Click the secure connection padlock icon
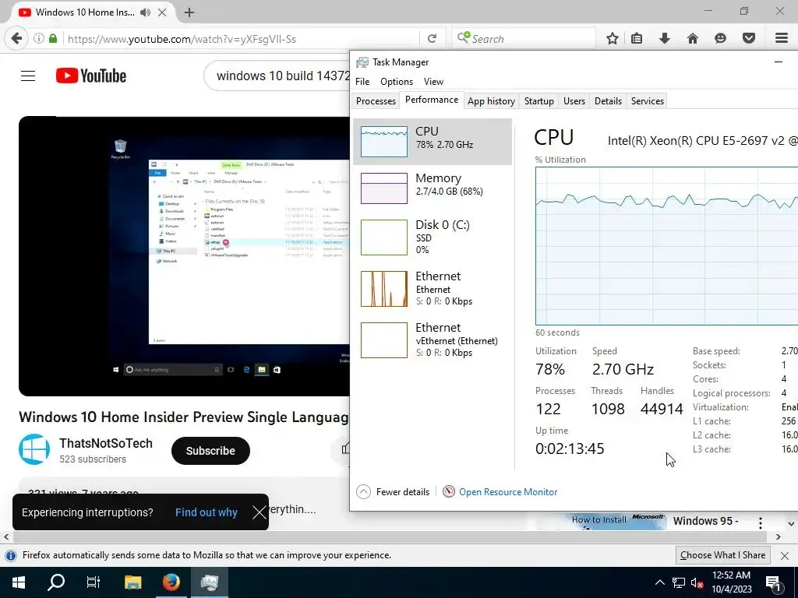This screenshot has width=798, height=598. [53, 39]
